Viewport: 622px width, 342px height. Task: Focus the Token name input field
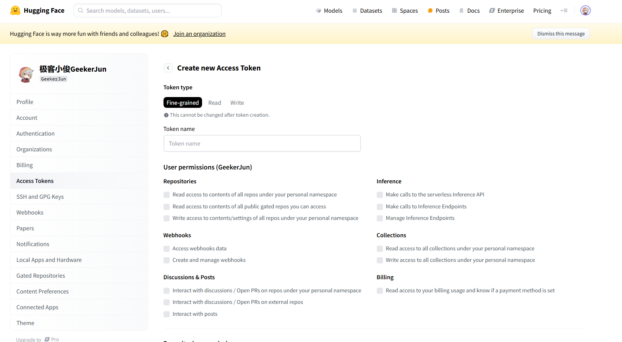[262, 143]
